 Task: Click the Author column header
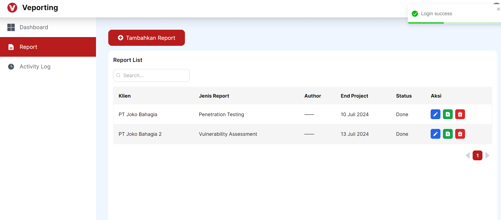[313, 96]
